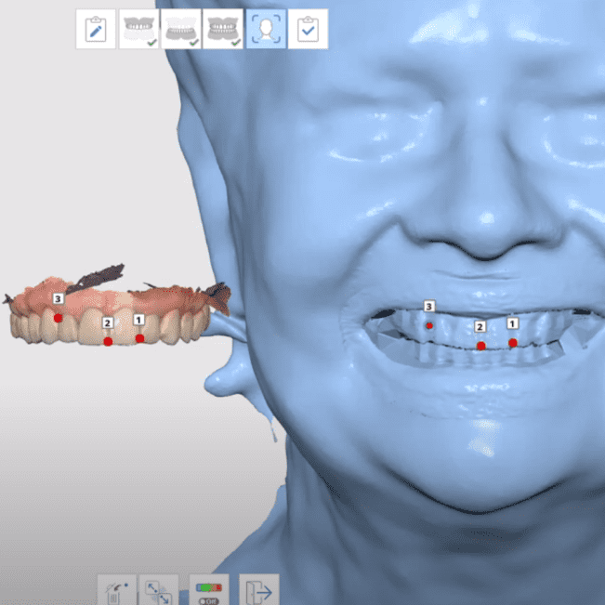Click point 1 red dot on face scan

(513, 343)
